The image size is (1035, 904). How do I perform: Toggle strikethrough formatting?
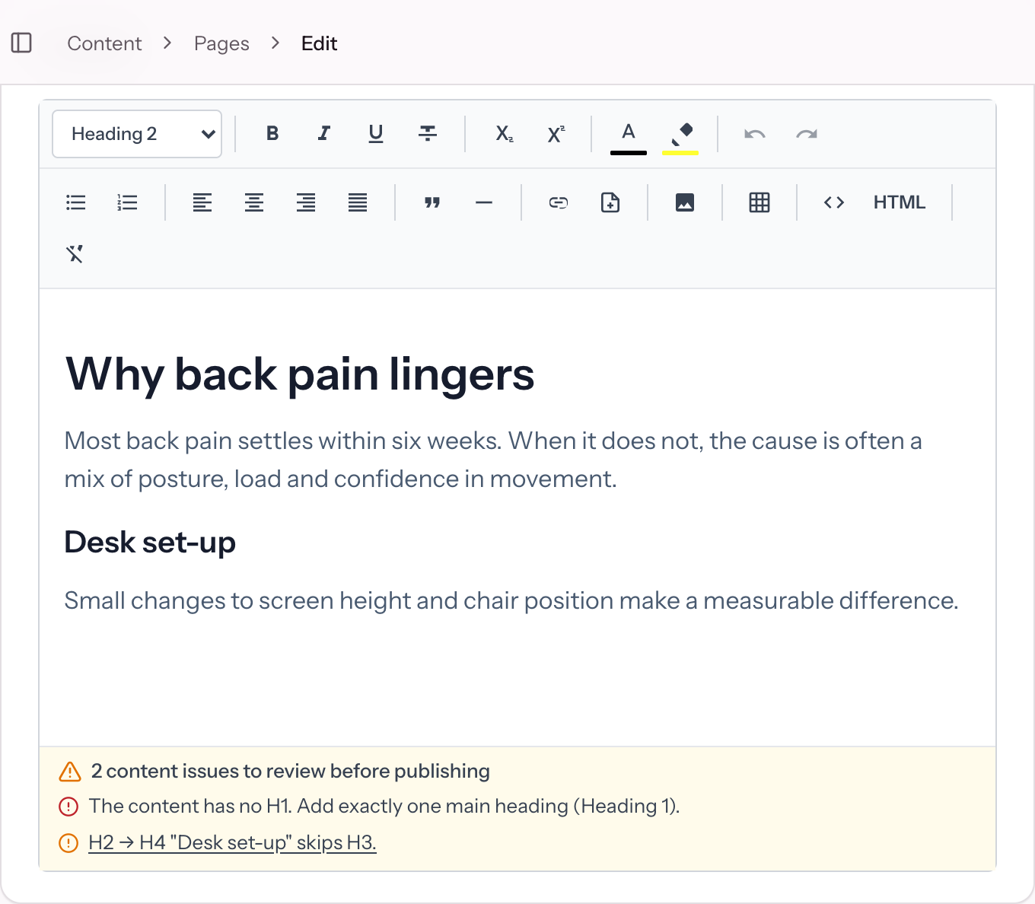pos(428,134)
